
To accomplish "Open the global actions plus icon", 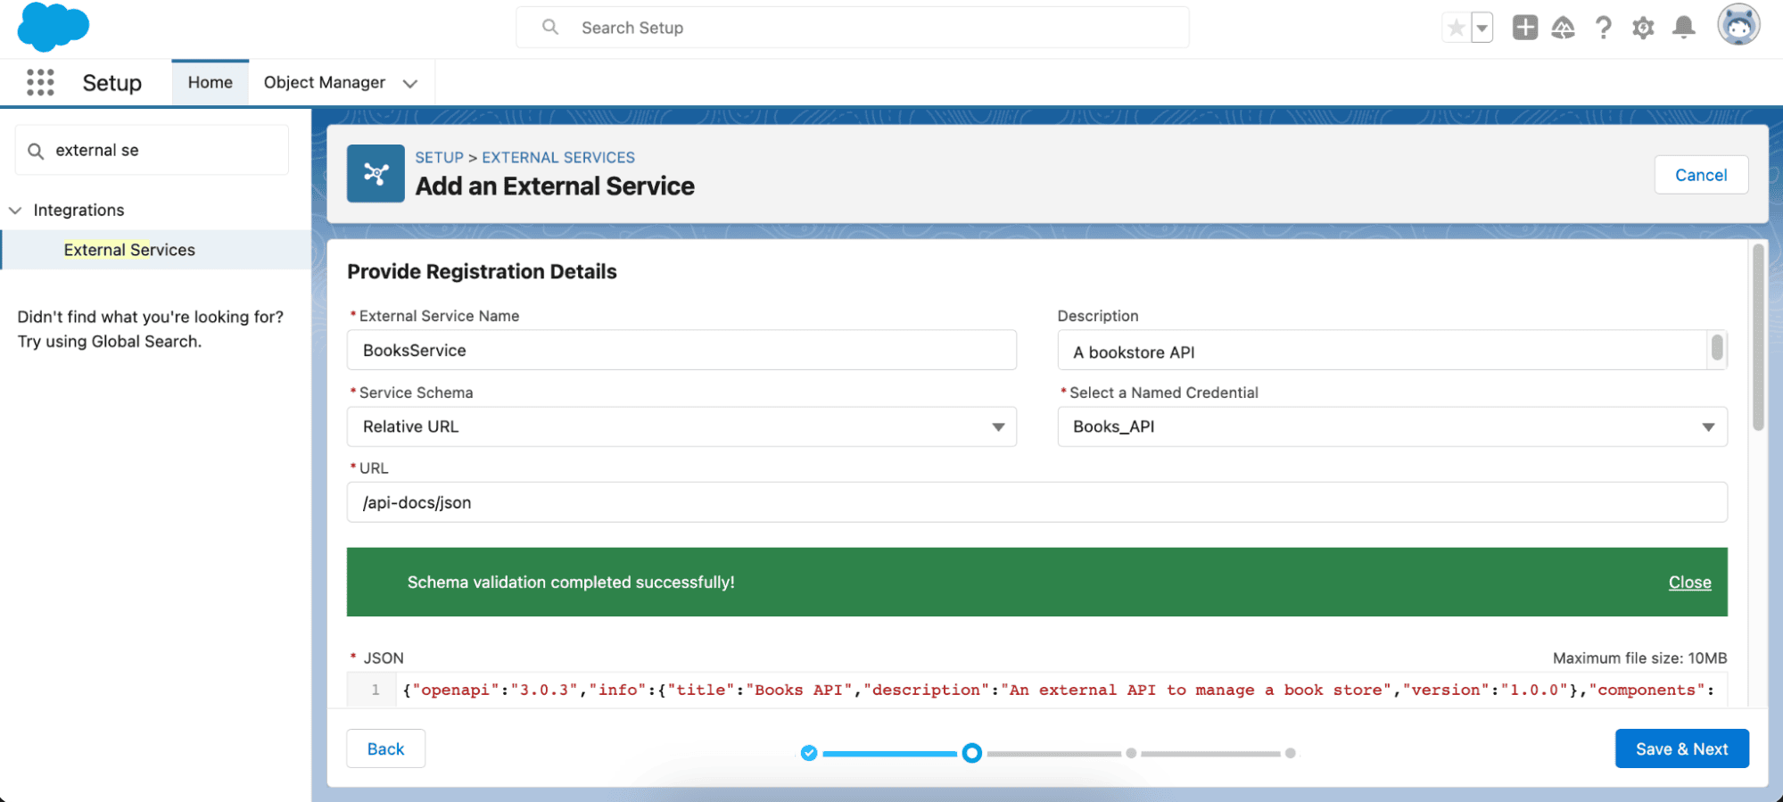I will [1525, 28].
